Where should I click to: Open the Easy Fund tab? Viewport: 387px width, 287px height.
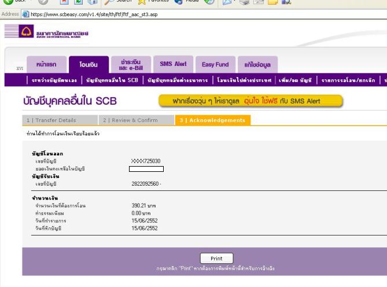(215, 64)
